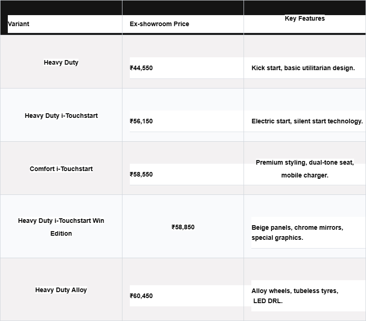This screenshot has height=321, width=366.
Task: Click the Key Features column header
Action: 305,19
